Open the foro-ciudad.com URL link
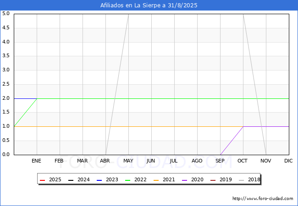 [263, 199]
